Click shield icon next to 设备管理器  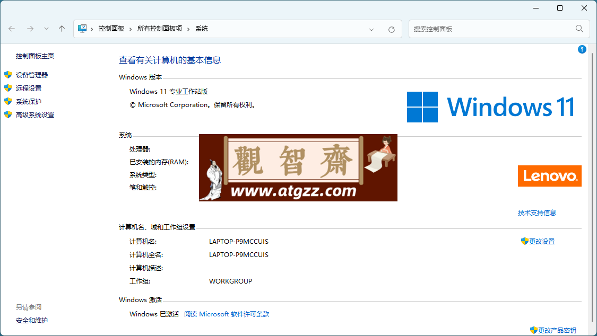8,75
